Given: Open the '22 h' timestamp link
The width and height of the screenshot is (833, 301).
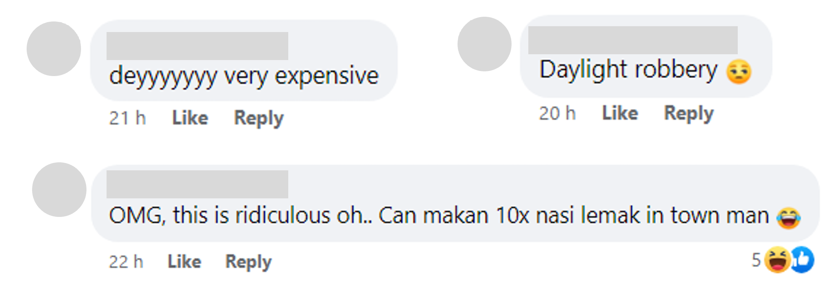Looking at the screenshot, I should point(126,262).
